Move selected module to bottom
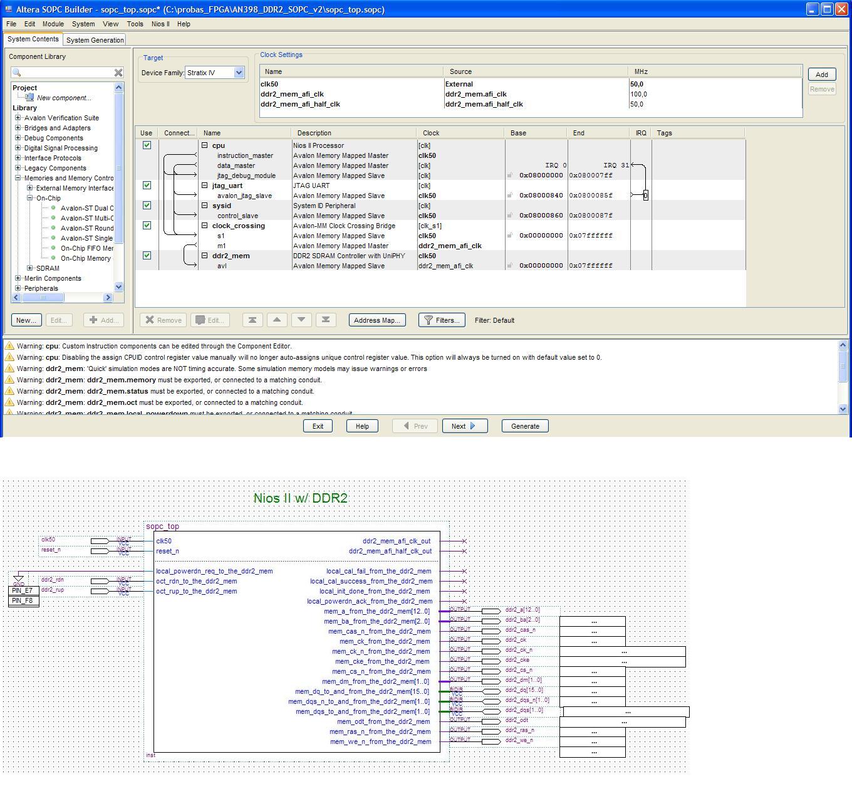The image size is (852, 806). 326,320
